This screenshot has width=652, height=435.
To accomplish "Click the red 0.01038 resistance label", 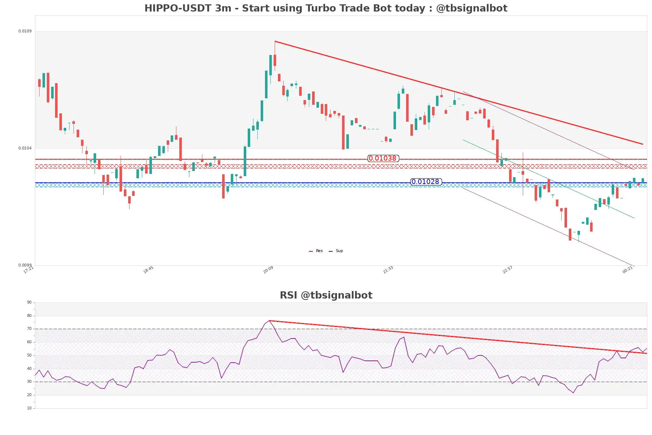I will pos(383,158).
